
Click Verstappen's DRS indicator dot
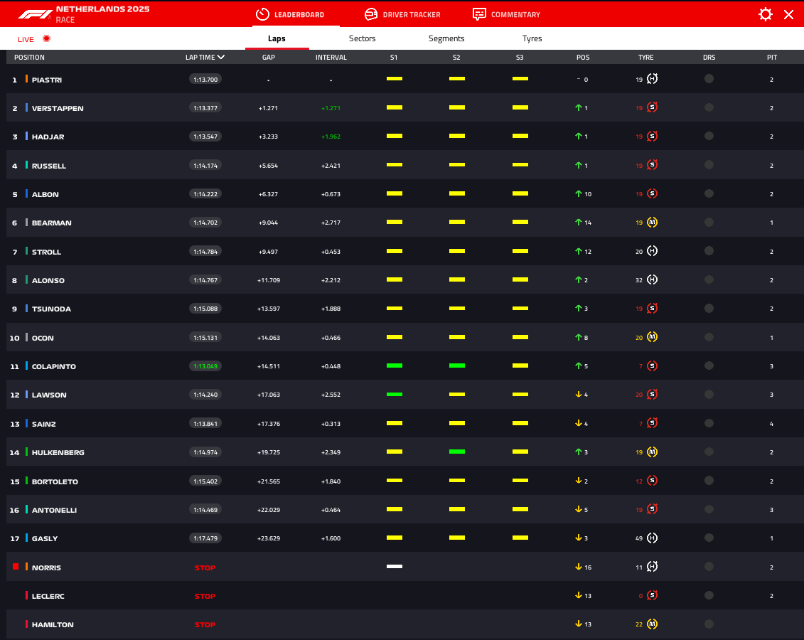pyautogui.click(x=709, y=107)
